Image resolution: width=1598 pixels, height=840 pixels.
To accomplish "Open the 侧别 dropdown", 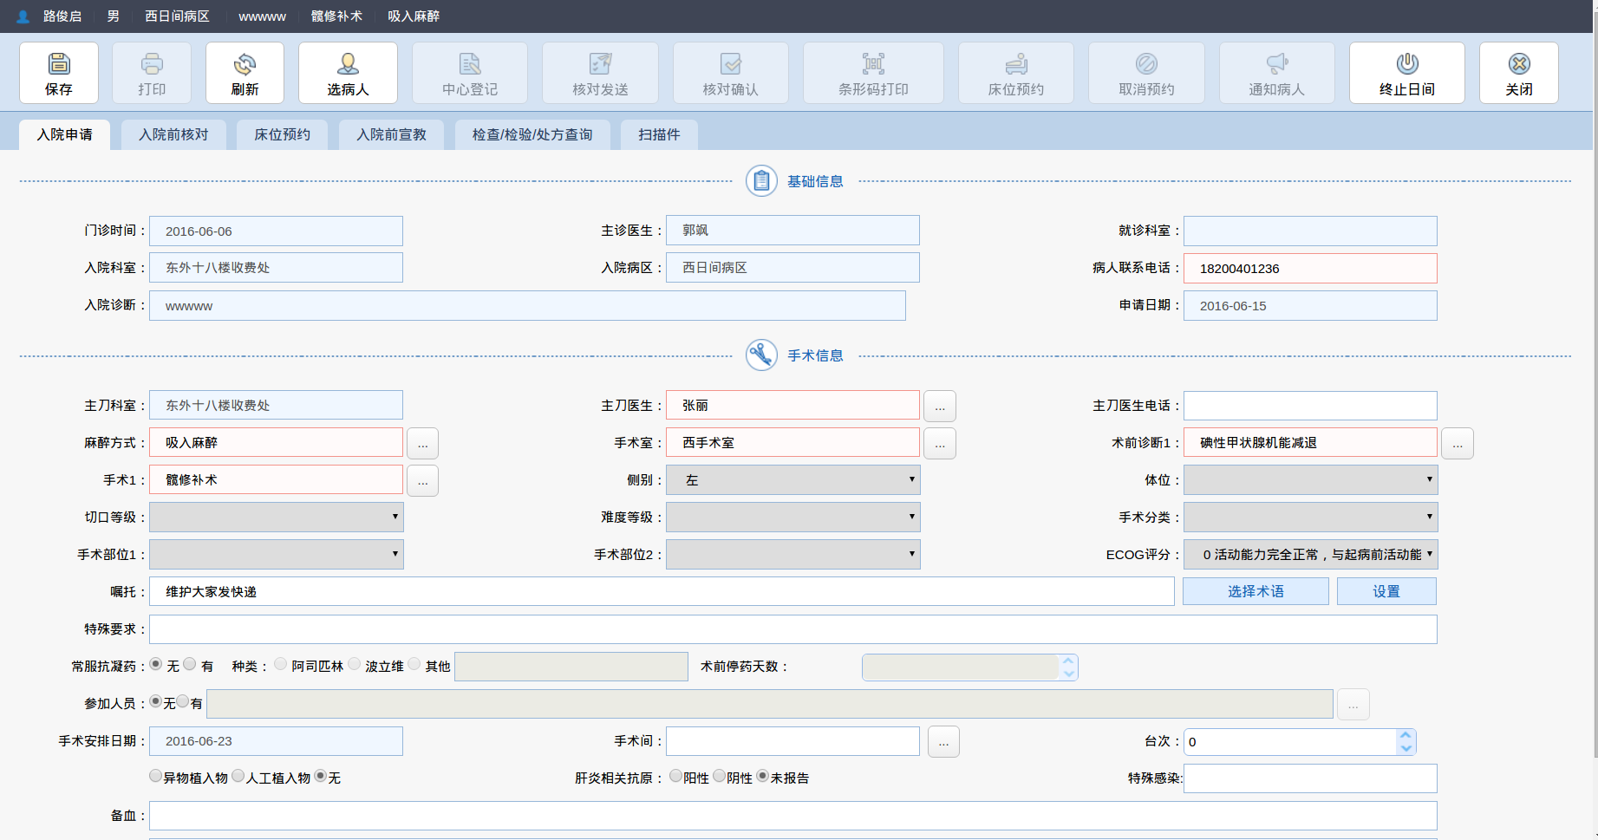I will click(x=793, y=480).
